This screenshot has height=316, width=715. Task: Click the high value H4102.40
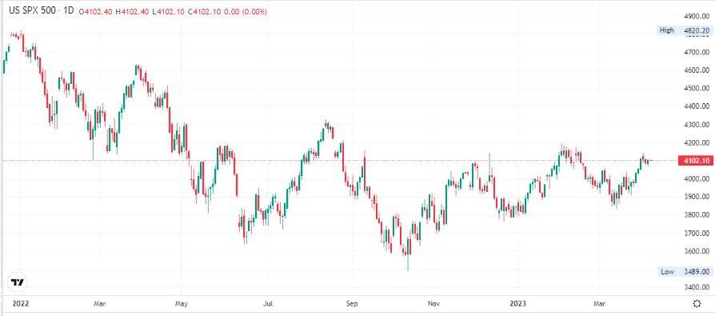tap(133, 12)
